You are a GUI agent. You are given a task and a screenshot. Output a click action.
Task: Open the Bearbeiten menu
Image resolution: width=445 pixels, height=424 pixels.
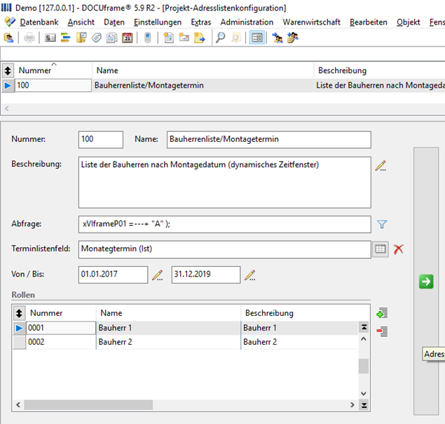[369, 22]
